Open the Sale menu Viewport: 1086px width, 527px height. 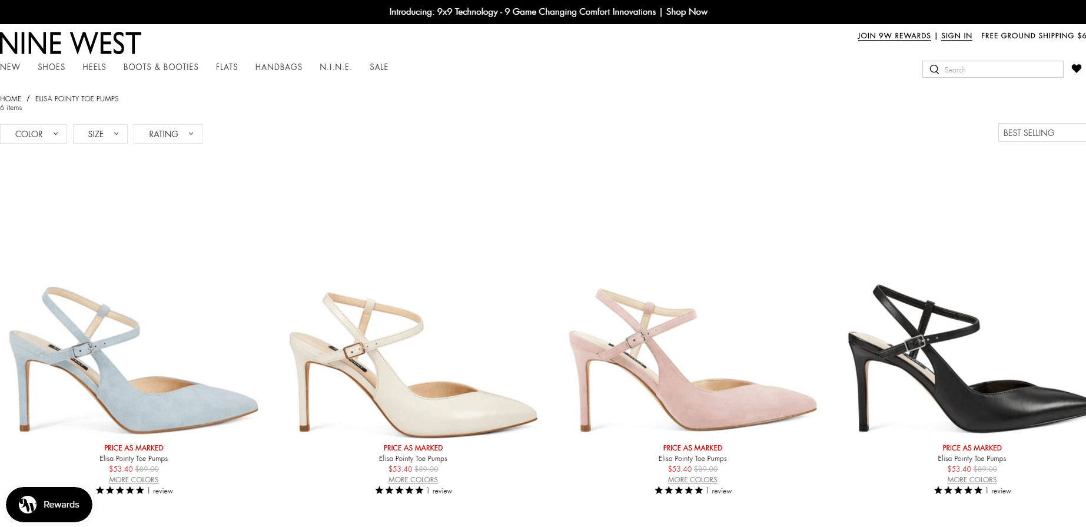[379, 67]
